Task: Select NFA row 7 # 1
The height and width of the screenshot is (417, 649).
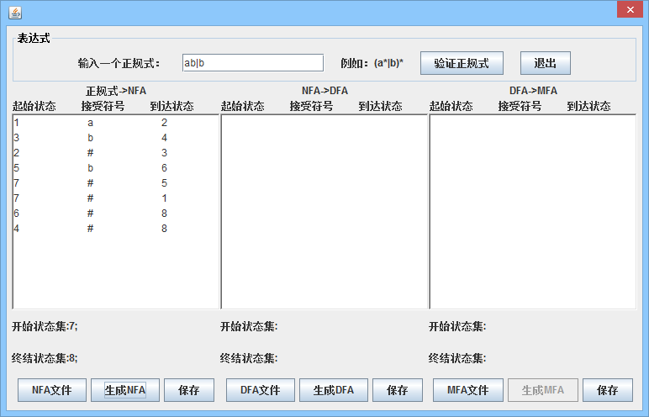Action: [115, 198]
